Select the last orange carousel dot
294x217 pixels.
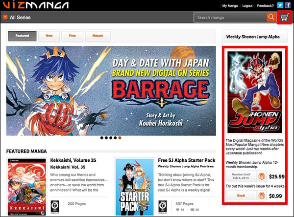click(x=120, y=138)
